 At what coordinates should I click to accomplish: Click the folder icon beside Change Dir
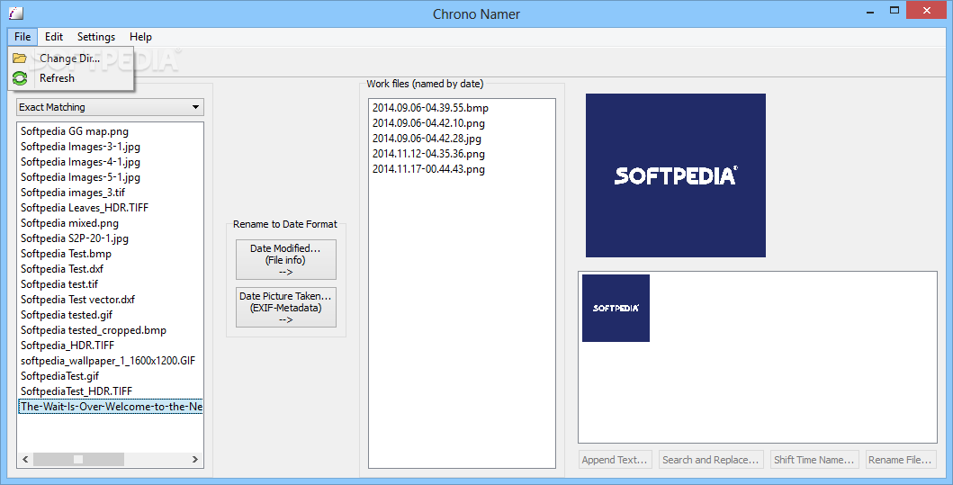20,58
